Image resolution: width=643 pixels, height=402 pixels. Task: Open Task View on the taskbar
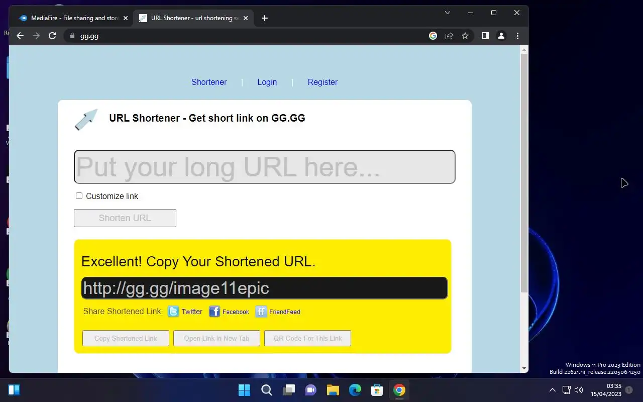point(289,390)
